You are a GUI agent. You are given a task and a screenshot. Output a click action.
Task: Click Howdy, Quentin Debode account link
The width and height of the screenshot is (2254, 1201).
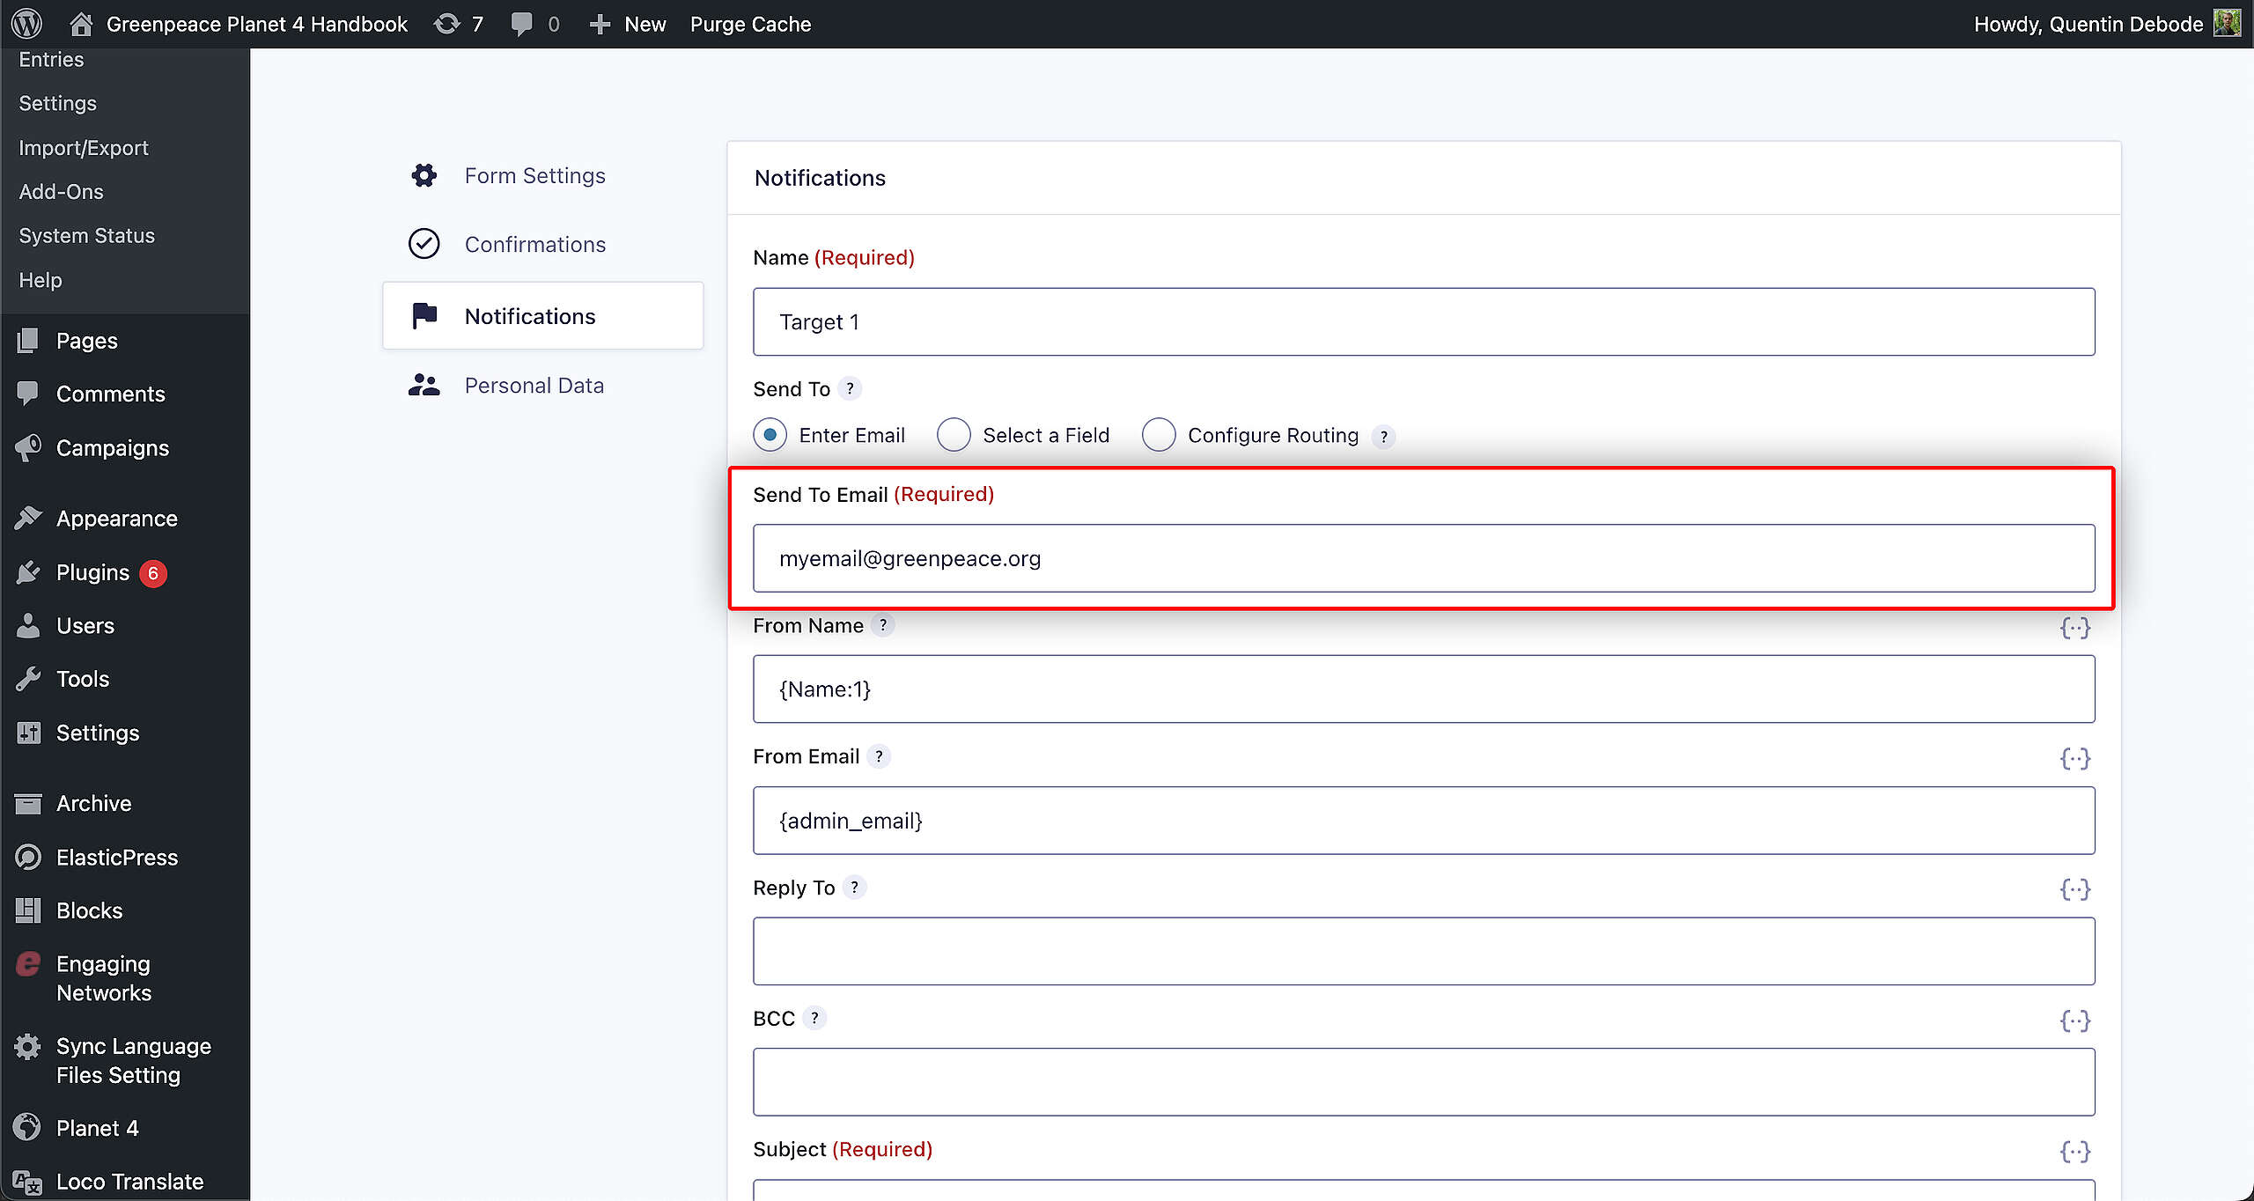[2088, 24]
